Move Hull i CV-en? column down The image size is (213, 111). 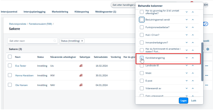[187, 35]
